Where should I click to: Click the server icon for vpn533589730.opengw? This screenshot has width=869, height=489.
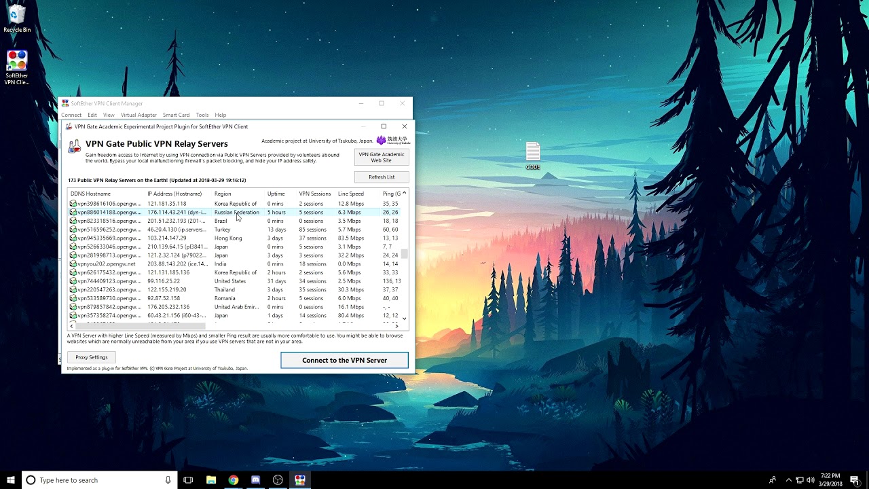73,298
